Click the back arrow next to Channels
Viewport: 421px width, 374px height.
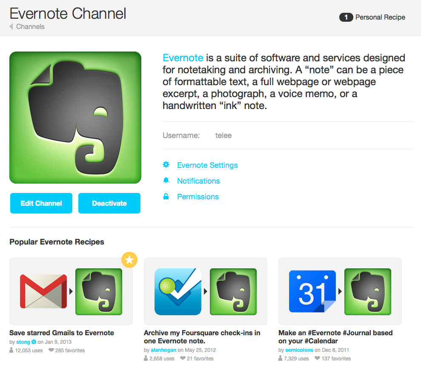(11, 27)
